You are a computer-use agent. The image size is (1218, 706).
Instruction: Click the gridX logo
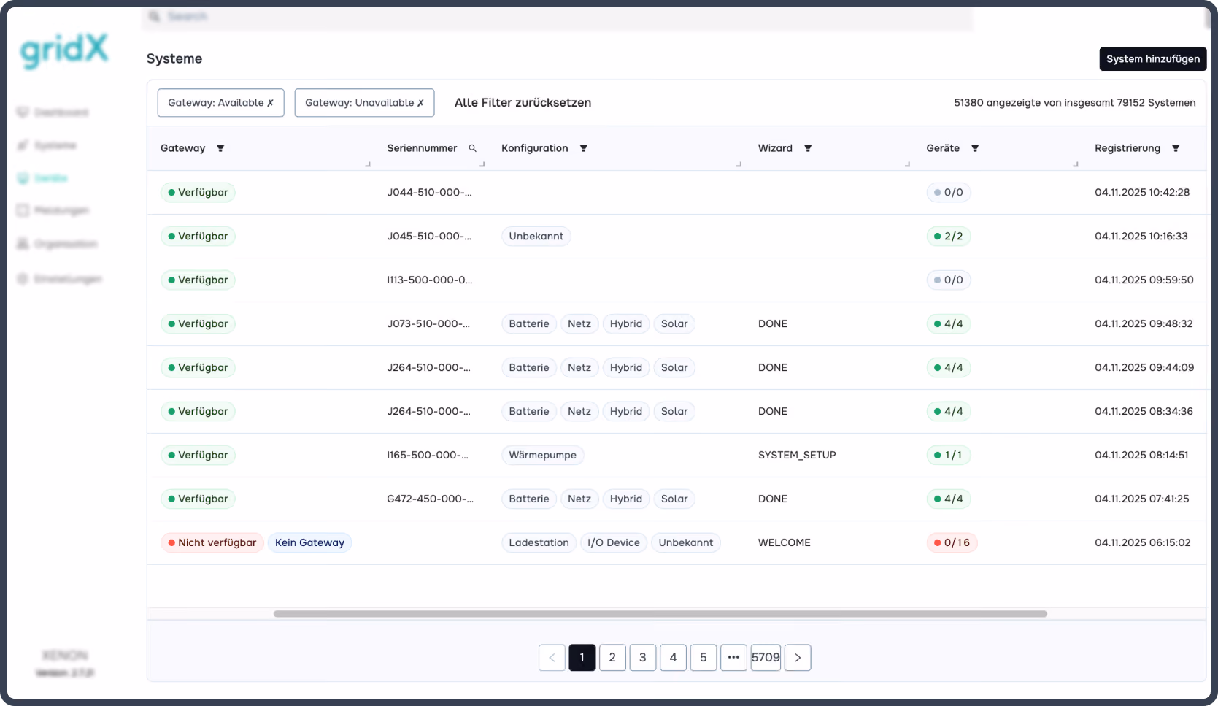click(64, 50)
